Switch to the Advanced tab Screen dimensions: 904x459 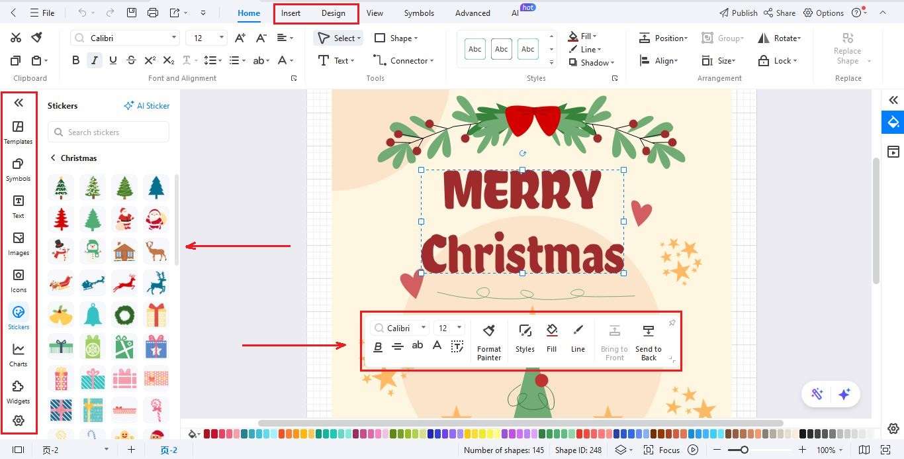coord(473,13)
